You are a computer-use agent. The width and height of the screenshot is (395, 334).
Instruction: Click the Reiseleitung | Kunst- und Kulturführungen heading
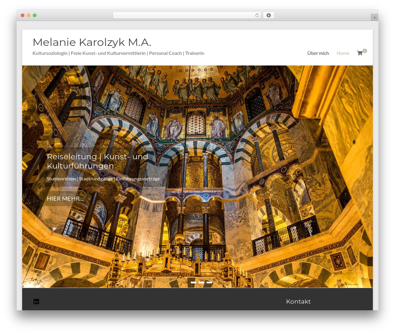click(x=98, y=161)
